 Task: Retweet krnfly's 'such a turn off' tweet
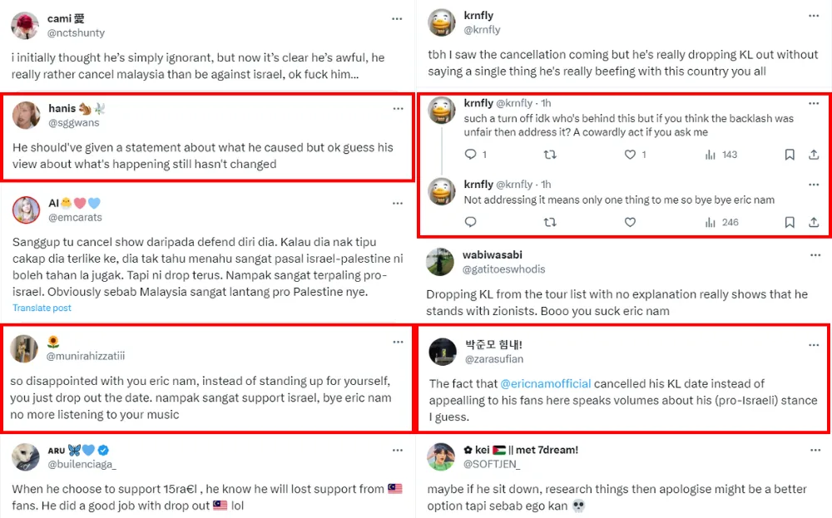550,155
